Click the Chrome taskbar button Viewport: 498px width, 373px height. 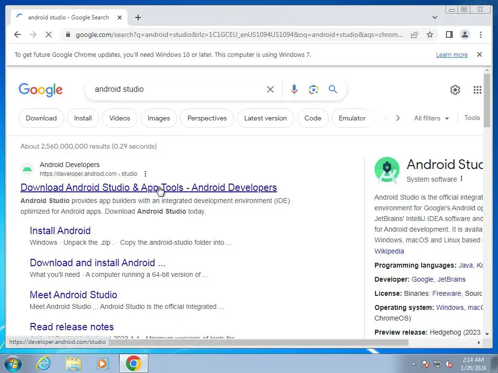pyautogui.click(x=133, y=363)
